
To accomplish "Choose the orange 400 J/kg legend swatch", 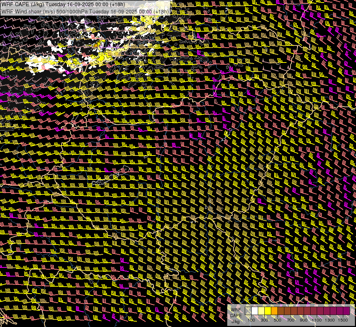I will click(x=274, y=311).
